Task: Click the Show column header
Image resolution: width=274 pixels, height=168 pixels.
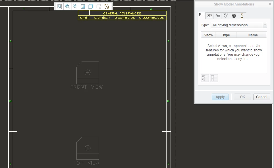Action: point(209,35)
